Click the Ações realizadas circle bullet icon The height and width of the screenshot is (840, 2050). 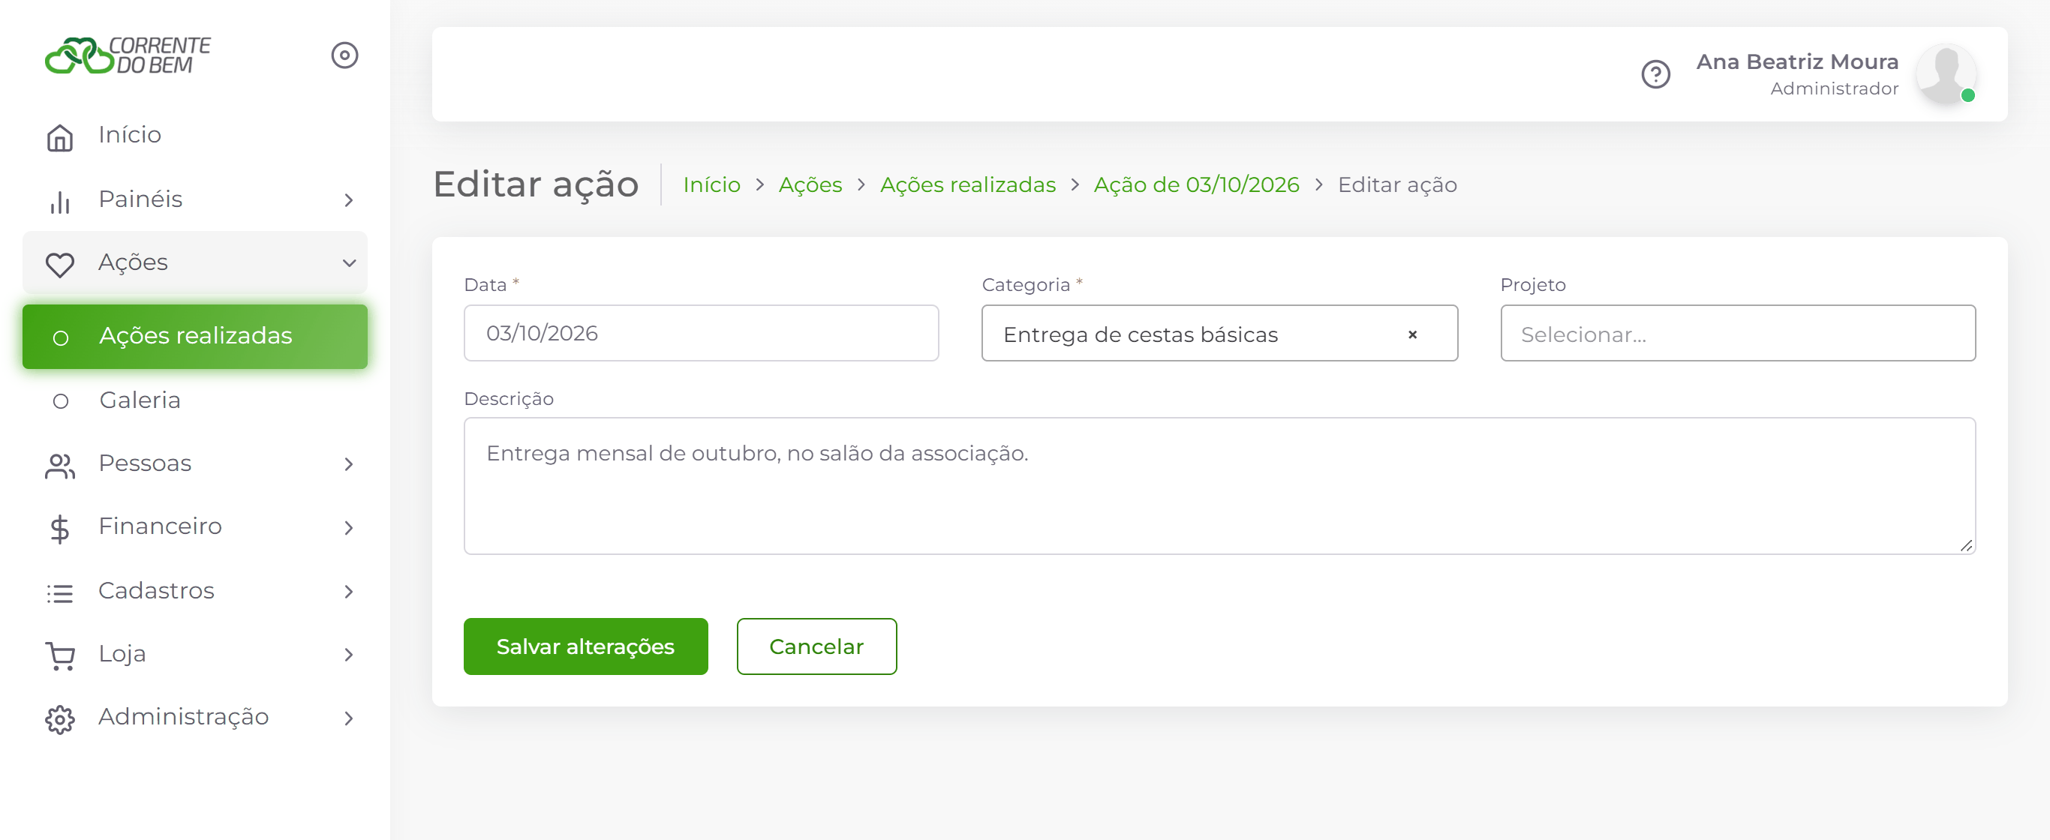click(61, 338)
